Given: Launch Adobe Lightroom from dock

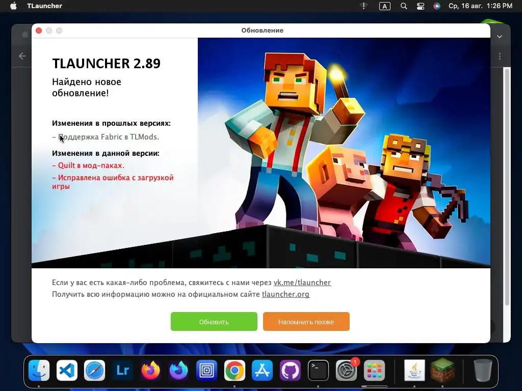Looking at the screenshot, I should (122, 370).
